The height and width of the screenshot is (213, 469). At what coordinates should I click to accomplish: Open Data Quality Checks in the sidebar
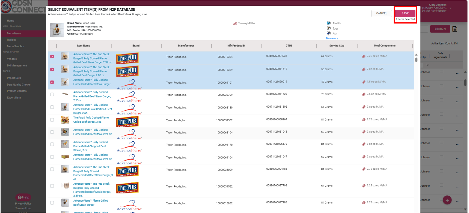click(19, 85)
